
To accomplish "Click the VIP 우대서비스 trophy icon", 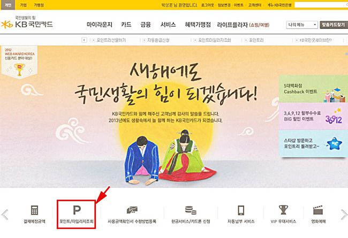I will coord(283,210).
